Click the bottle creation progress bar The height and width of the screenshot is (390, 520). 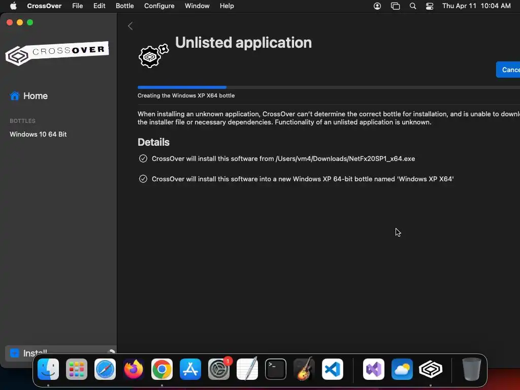[329, 87]
